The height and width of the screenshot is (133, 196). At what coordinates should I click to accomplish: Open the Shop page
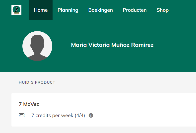pyautogui.click(x=163, y=10)
